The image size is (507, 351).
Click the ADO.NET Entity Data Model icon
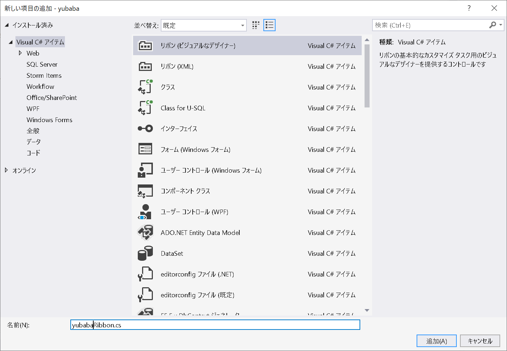pyautogui.click(x=145, y=232)
